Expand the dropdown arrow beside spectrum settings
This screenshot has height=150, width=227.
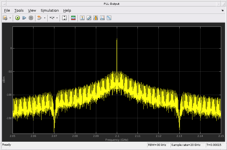10,18
